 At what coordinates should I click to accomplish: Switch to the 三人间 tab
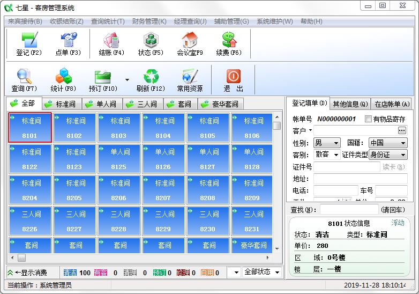tap(143, 104)
